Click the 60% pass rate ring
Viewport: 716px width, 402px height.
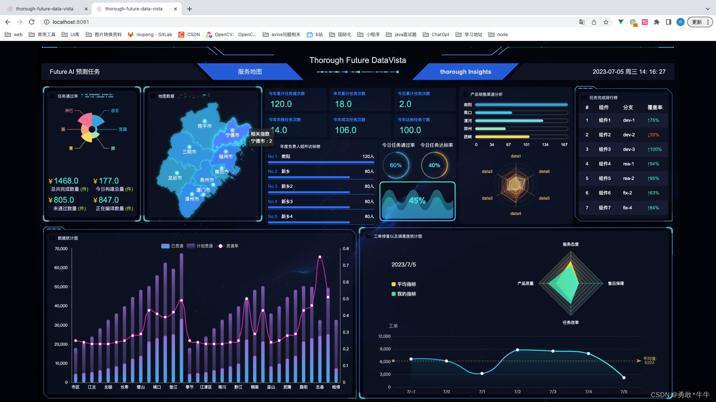pos(396,165)
